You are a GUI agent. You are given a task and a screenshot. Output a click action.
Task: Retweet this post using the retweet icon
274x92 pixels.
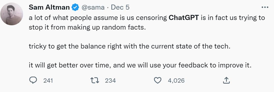point(95,80)
